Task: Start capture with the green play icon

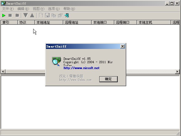Action: tap(4, 15)
